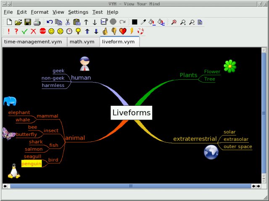Select the color picker eyedropper
The width and height of the screenshot is (269, 201).
tap(143, 22)
